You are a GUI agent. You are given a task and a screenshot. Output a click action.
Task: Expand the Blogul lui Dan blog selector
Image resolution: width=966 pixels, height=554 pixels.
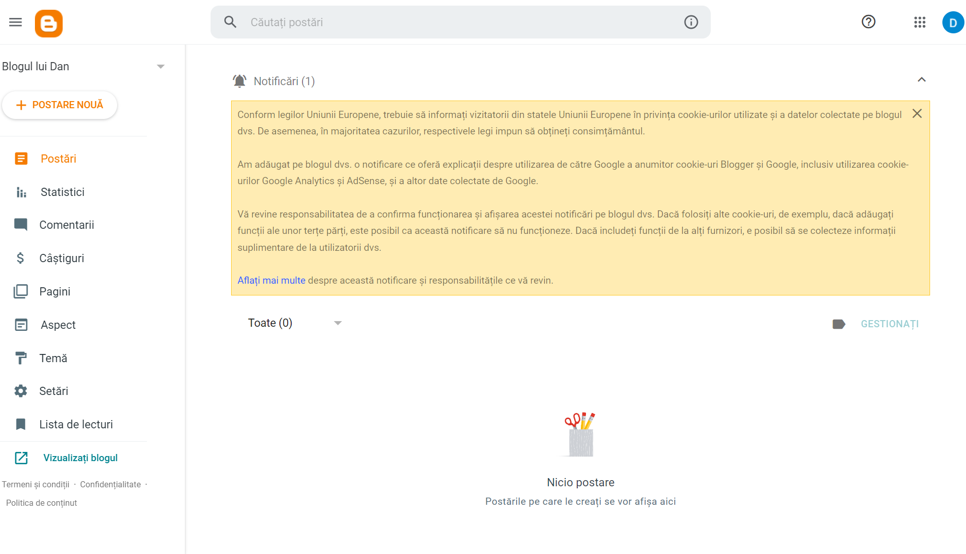tap(160, 67)
